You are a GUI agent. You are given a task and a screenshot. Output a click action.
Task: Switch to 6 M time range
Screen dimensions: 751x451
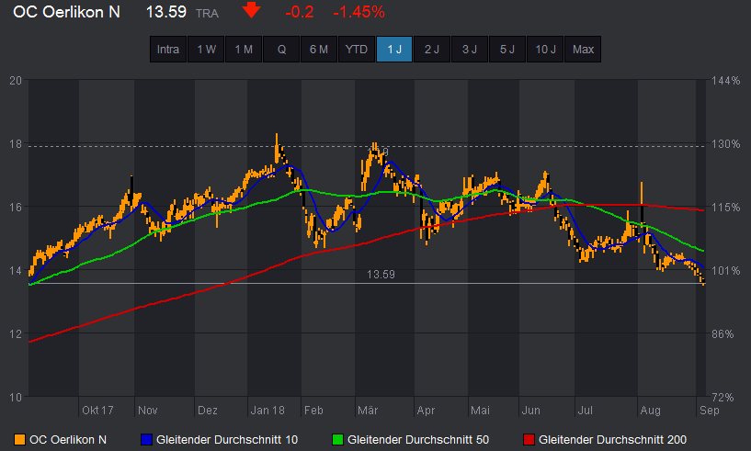click(x=319, y=50)
